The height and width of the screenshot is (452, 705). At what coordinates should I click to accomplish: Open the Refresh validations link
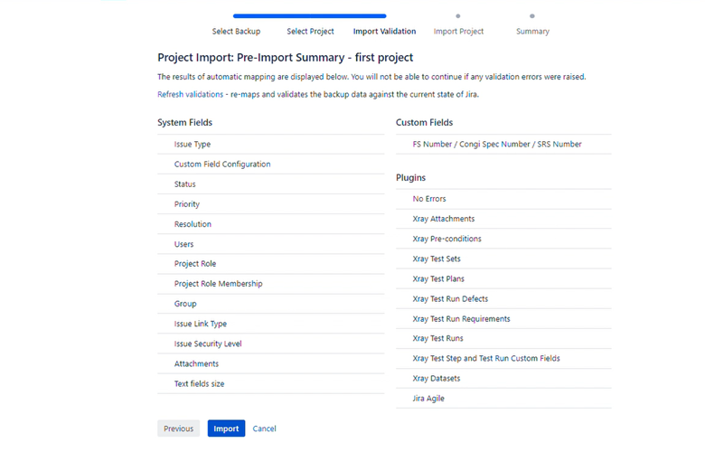coord(190,94)
